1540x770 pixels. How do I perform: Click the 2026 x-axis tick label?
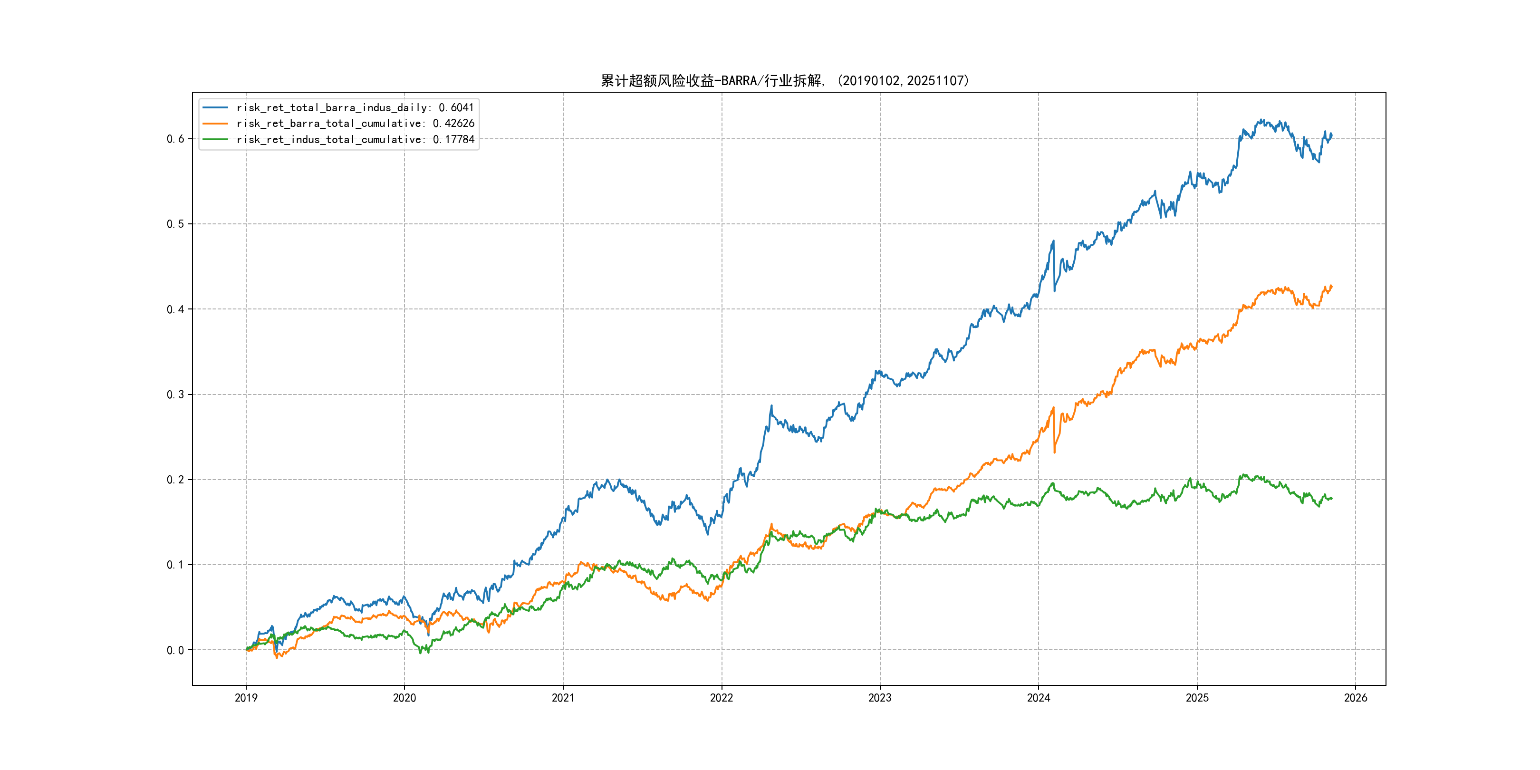coord(1355,698)
